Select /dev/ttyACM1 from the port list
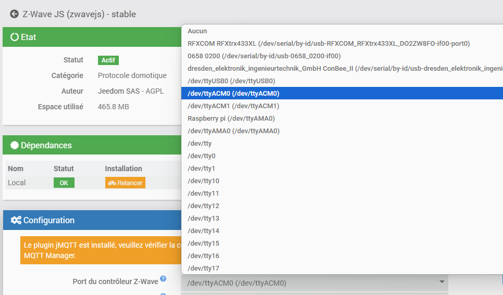This screenshot has height=295, width=503. coord(234,106)
